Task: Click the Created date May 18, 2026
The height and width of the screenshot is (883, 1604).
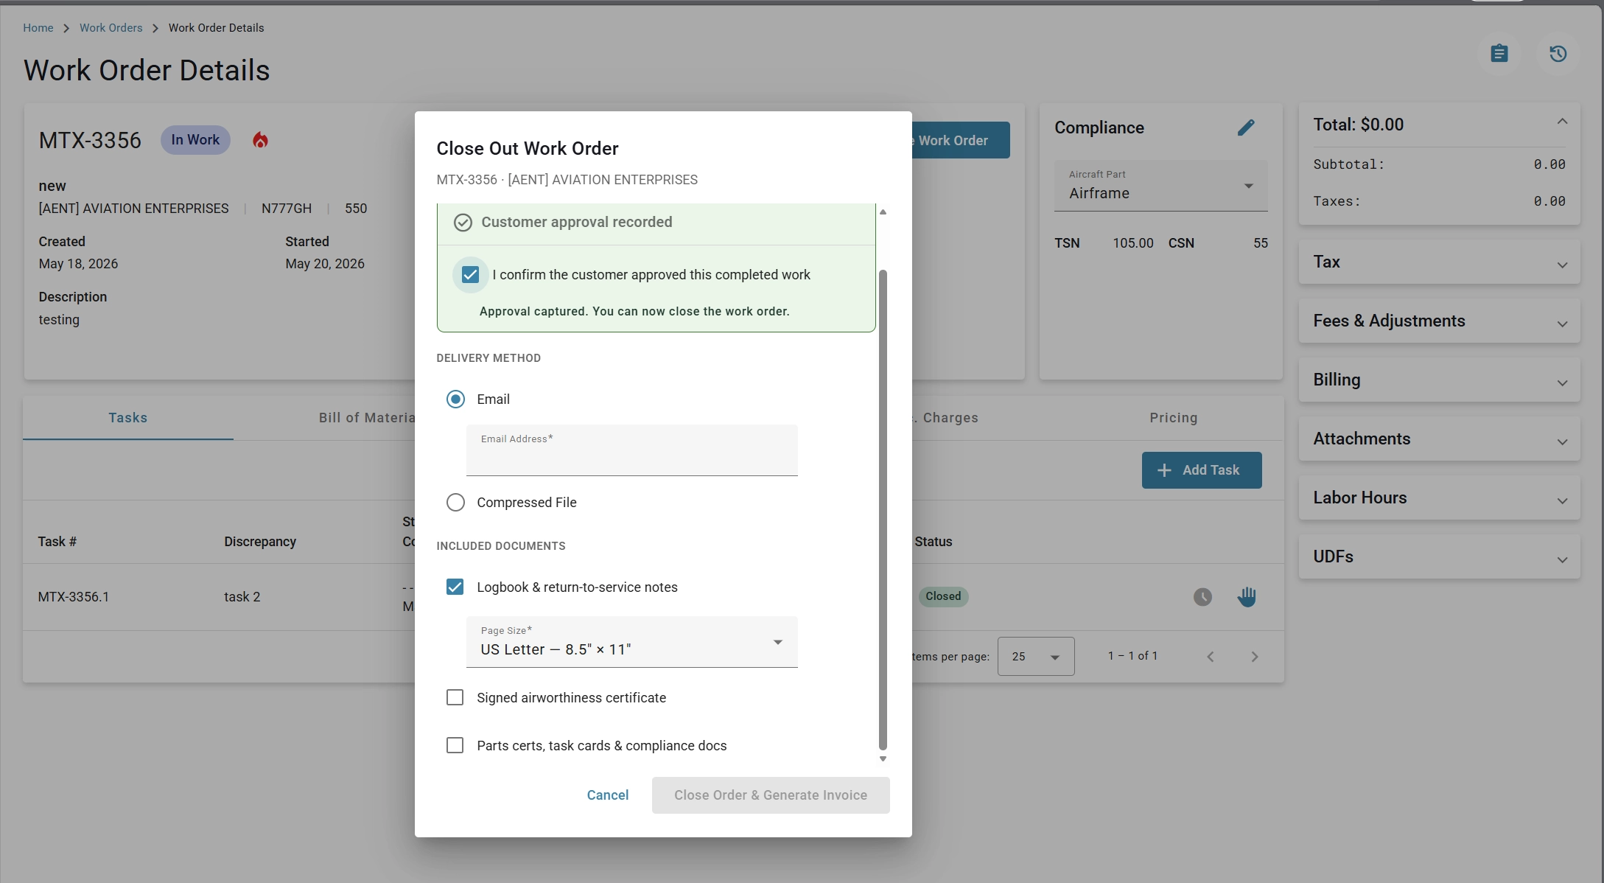Action: pyautogui.click(x=78, y=265)
